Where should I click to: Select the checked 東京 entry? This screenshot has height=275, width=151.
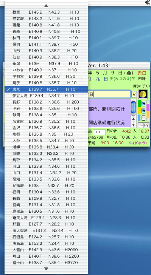coord(46,89)
